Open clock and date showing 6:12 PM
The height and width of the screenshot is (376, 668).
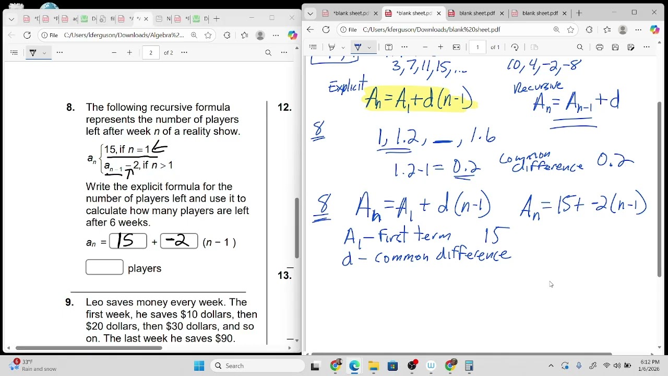click(x=649, y=366)
